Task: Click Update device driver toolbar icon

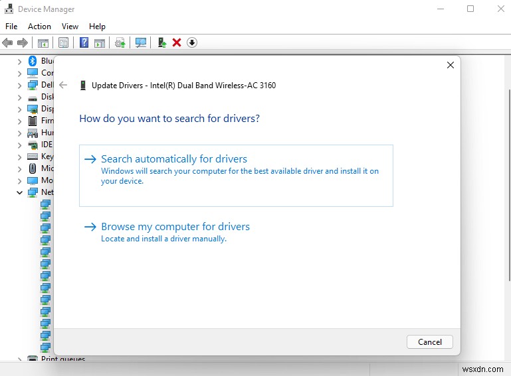Action: (120, 42)
